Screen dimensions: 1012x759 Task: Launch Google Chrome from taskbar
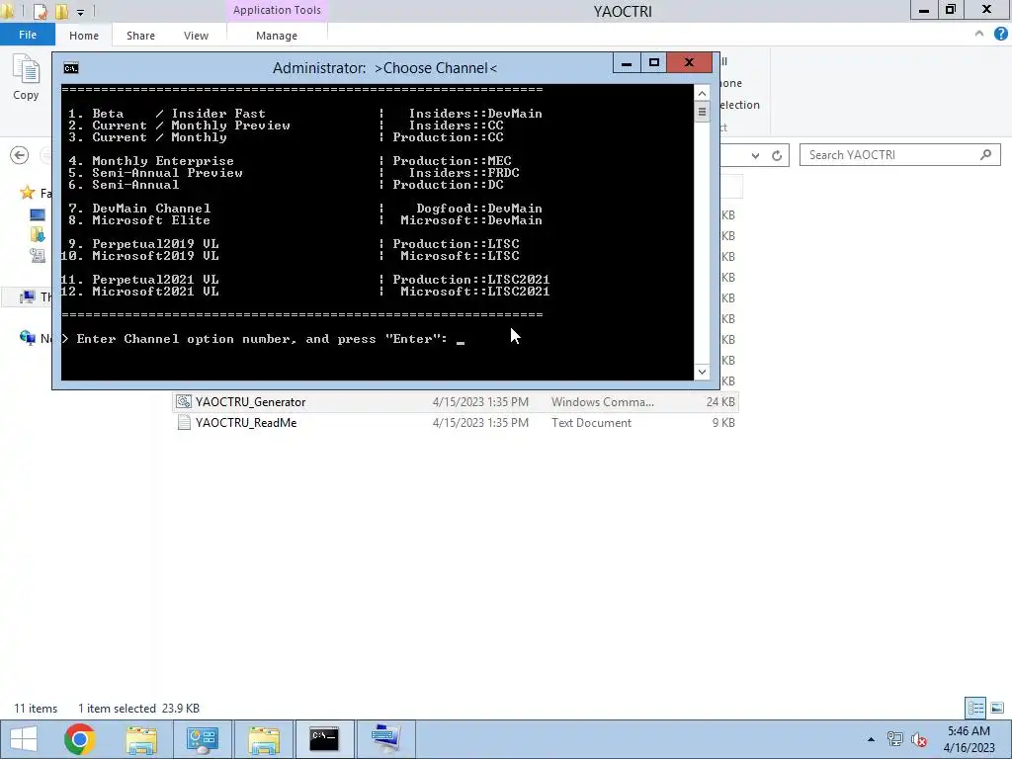[80, 739]
